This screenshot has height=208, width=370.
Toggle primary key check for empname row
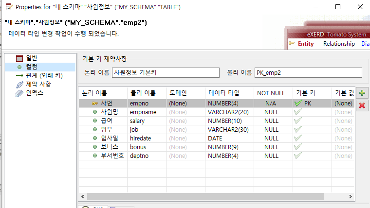(298, 112)
